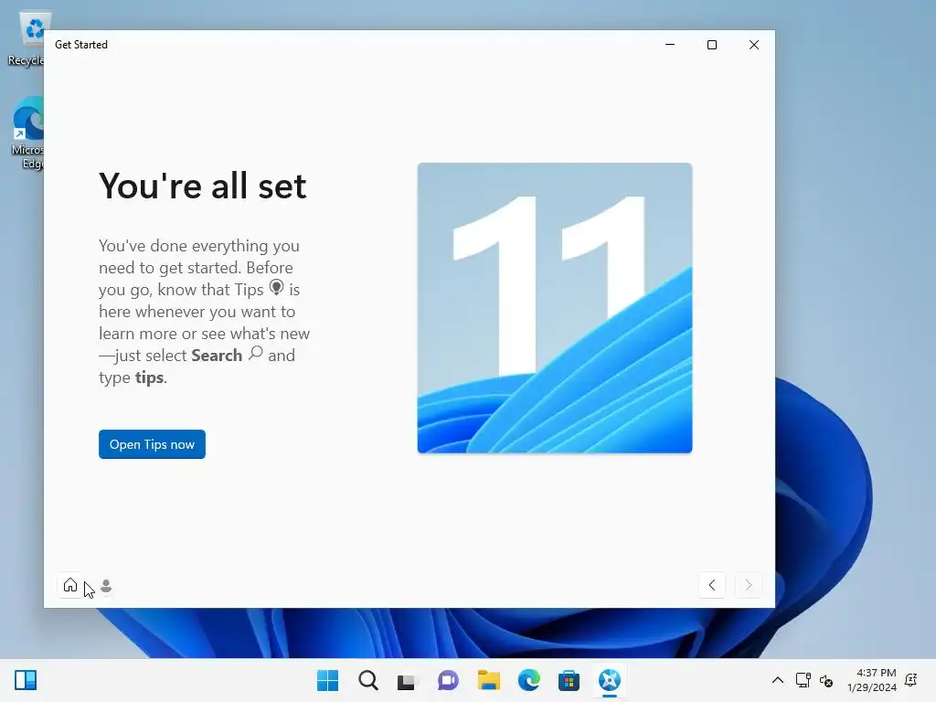Go to the Get Started home icon

[x=70, y=585]
